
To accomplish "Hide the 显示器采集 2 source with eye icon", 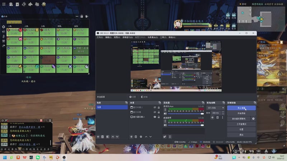I will point(155,117).
